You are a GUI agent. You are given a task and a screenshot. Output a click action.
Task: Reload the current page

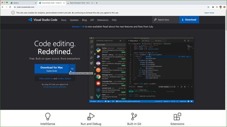(x=10, y=7)
